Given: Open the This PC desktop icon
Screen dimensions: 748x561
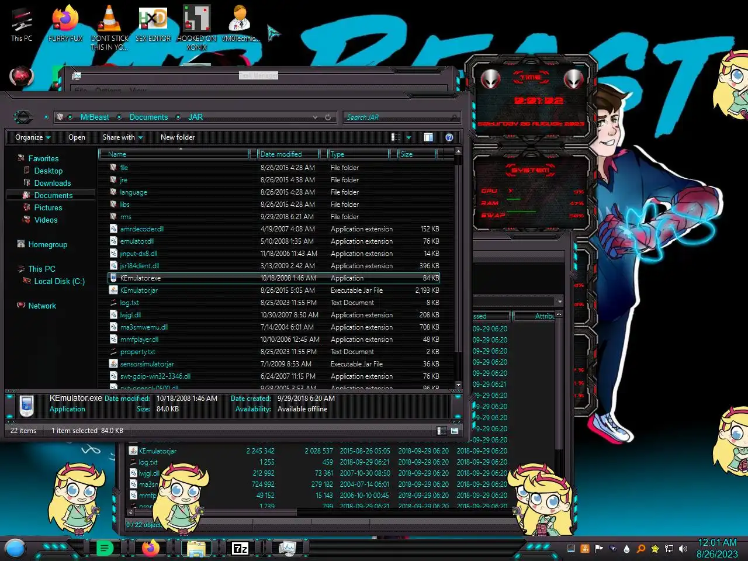Looking at the screenshot, I should coord(22,23).
